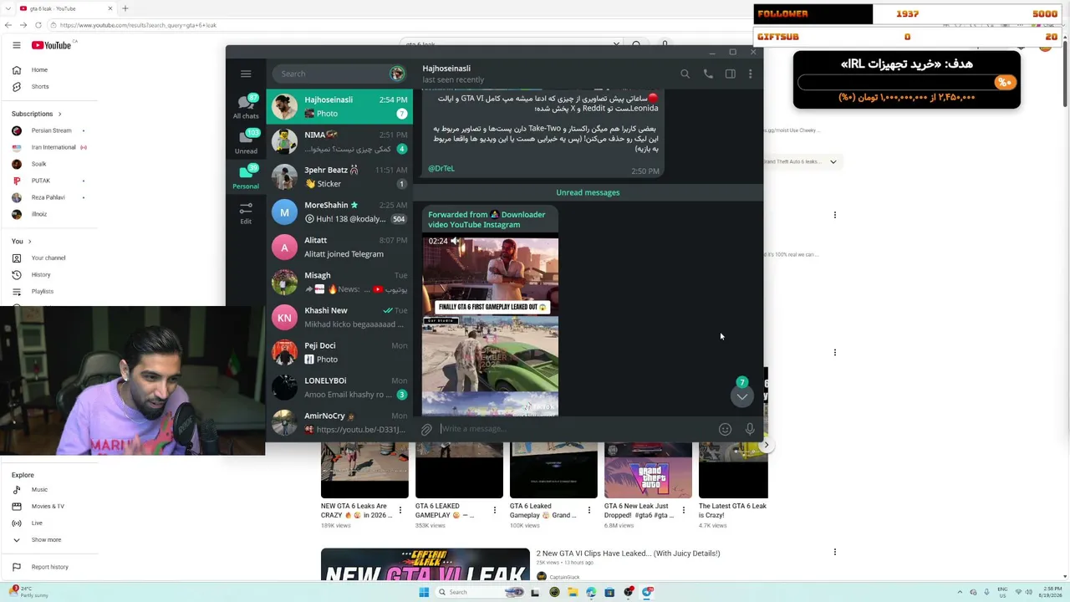
Task: Open options for 'NEW GTA 6 Leaks Are CRAZY'
Action: pyautogui.click(x=400, y=510)
